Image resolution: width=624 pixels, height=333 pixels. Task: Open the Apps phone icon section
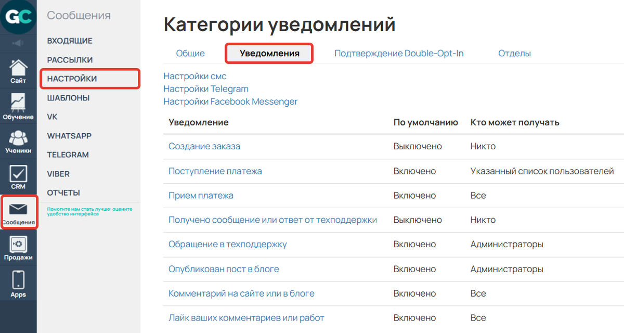pos(18,284)
